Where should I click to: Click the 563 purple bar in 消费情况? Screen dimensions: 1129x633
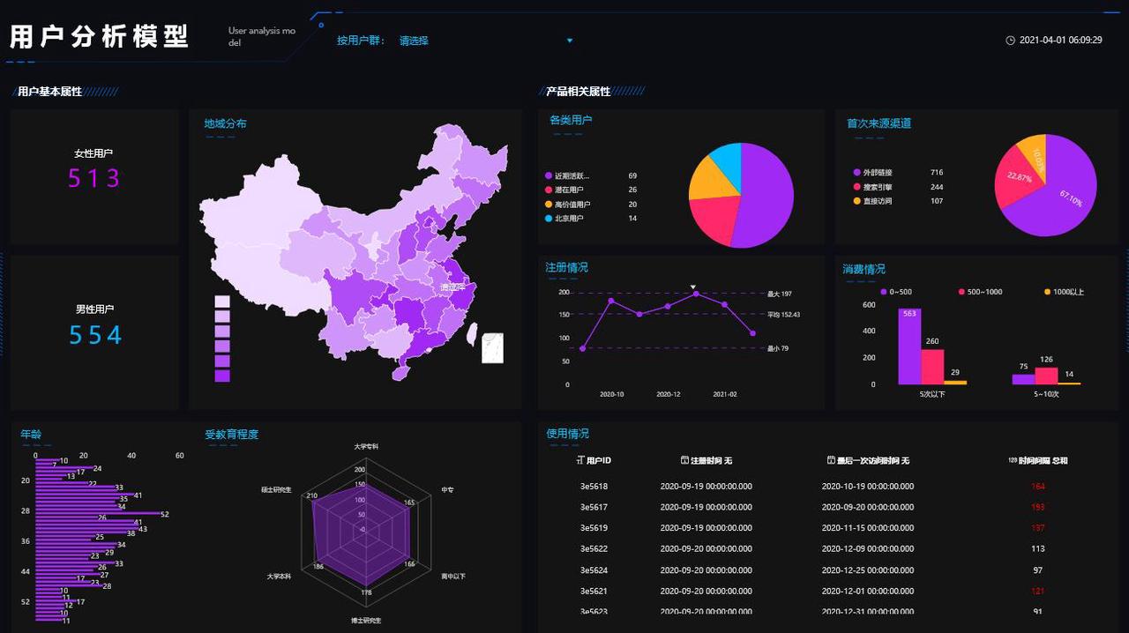coord(909,346)
